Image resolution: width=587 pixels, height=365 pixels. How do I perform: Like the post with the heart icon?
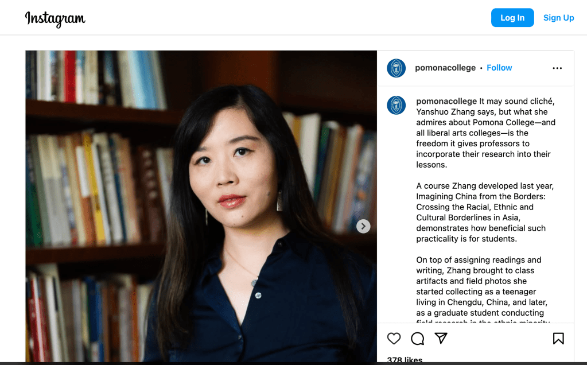pyautogui.click(x=394, y=339)
